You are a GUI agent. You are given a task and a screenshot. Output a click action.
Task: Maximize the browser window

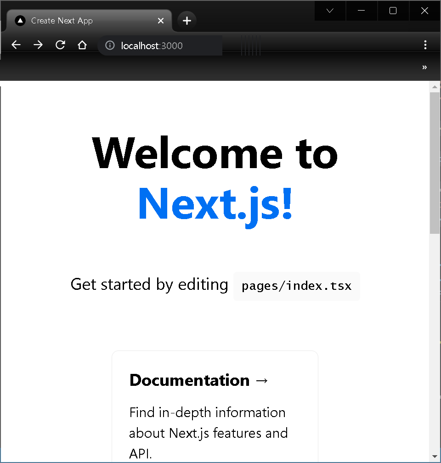[x=393, y=11]
